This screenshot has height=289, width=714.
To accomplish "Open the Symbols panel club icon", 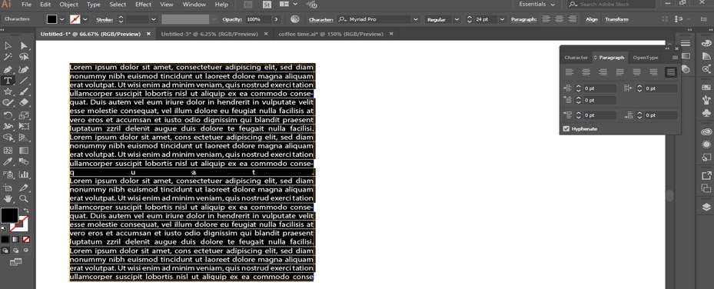I will (706, 112).
